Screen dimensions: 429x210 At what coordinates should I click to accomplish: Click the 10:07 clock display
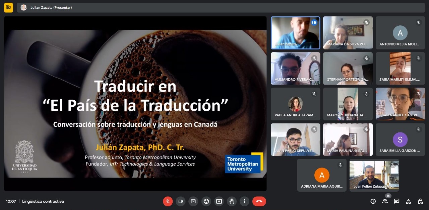11,201
